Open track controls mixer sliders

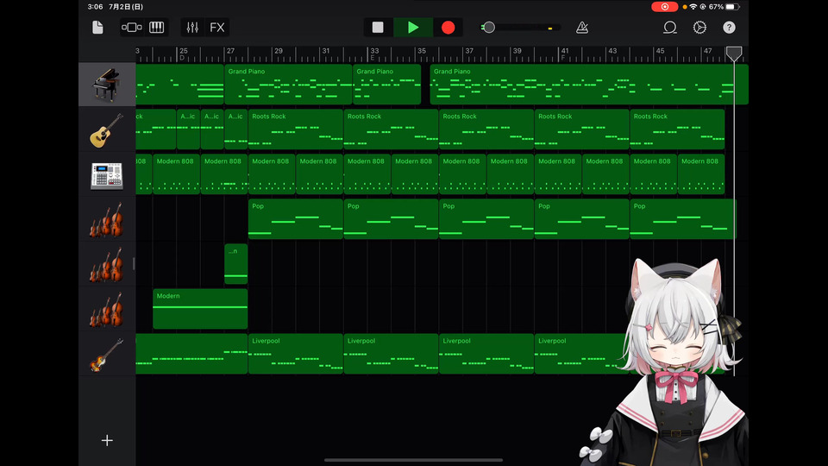tap(192, 28)
